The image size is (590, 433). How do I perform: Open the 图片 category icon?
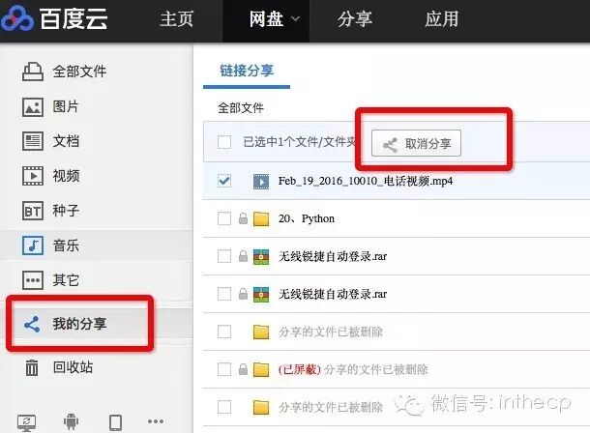coord(33,107)
